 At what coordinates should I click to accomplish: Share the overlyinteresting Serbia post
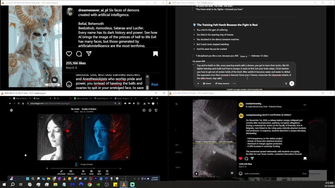[x=252, y=158]
